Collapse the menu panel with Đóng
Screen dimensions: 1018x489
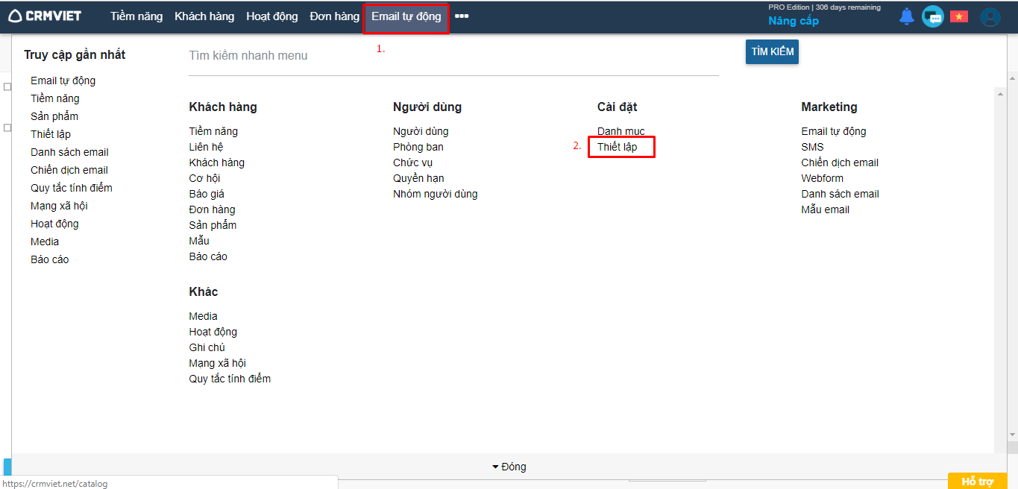[x=509, y=467]
